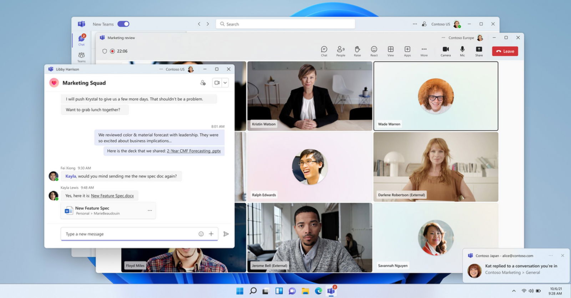Leave the Marketing review meeting
The width and height of the screenshot is (571, 298).
(505, 51)
